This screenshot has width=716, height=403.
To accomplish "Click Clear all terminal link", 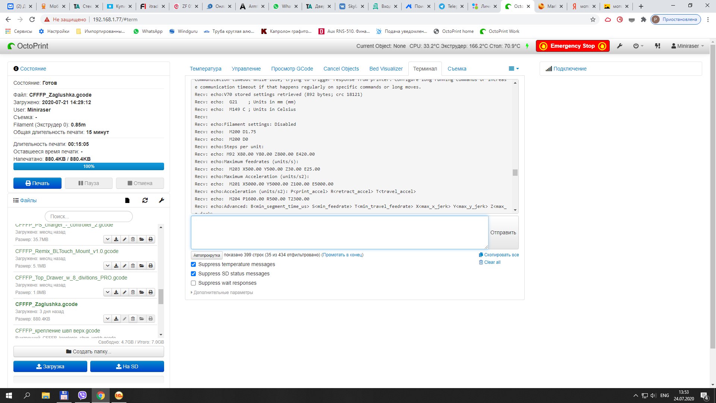I will pyautogui.click(x=490, y=262).
